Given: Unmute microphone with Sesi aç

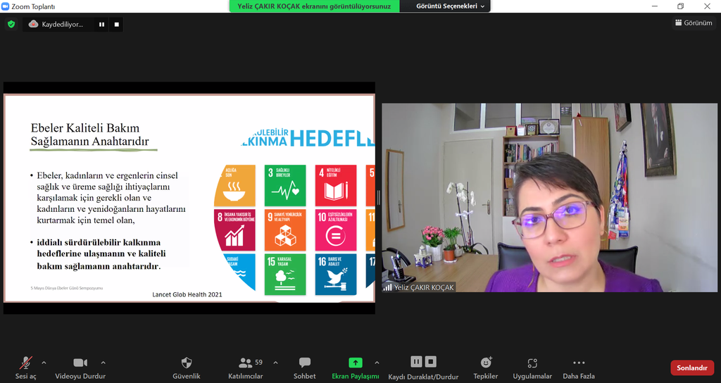Looking at the screenshot, I should (26, 368).
